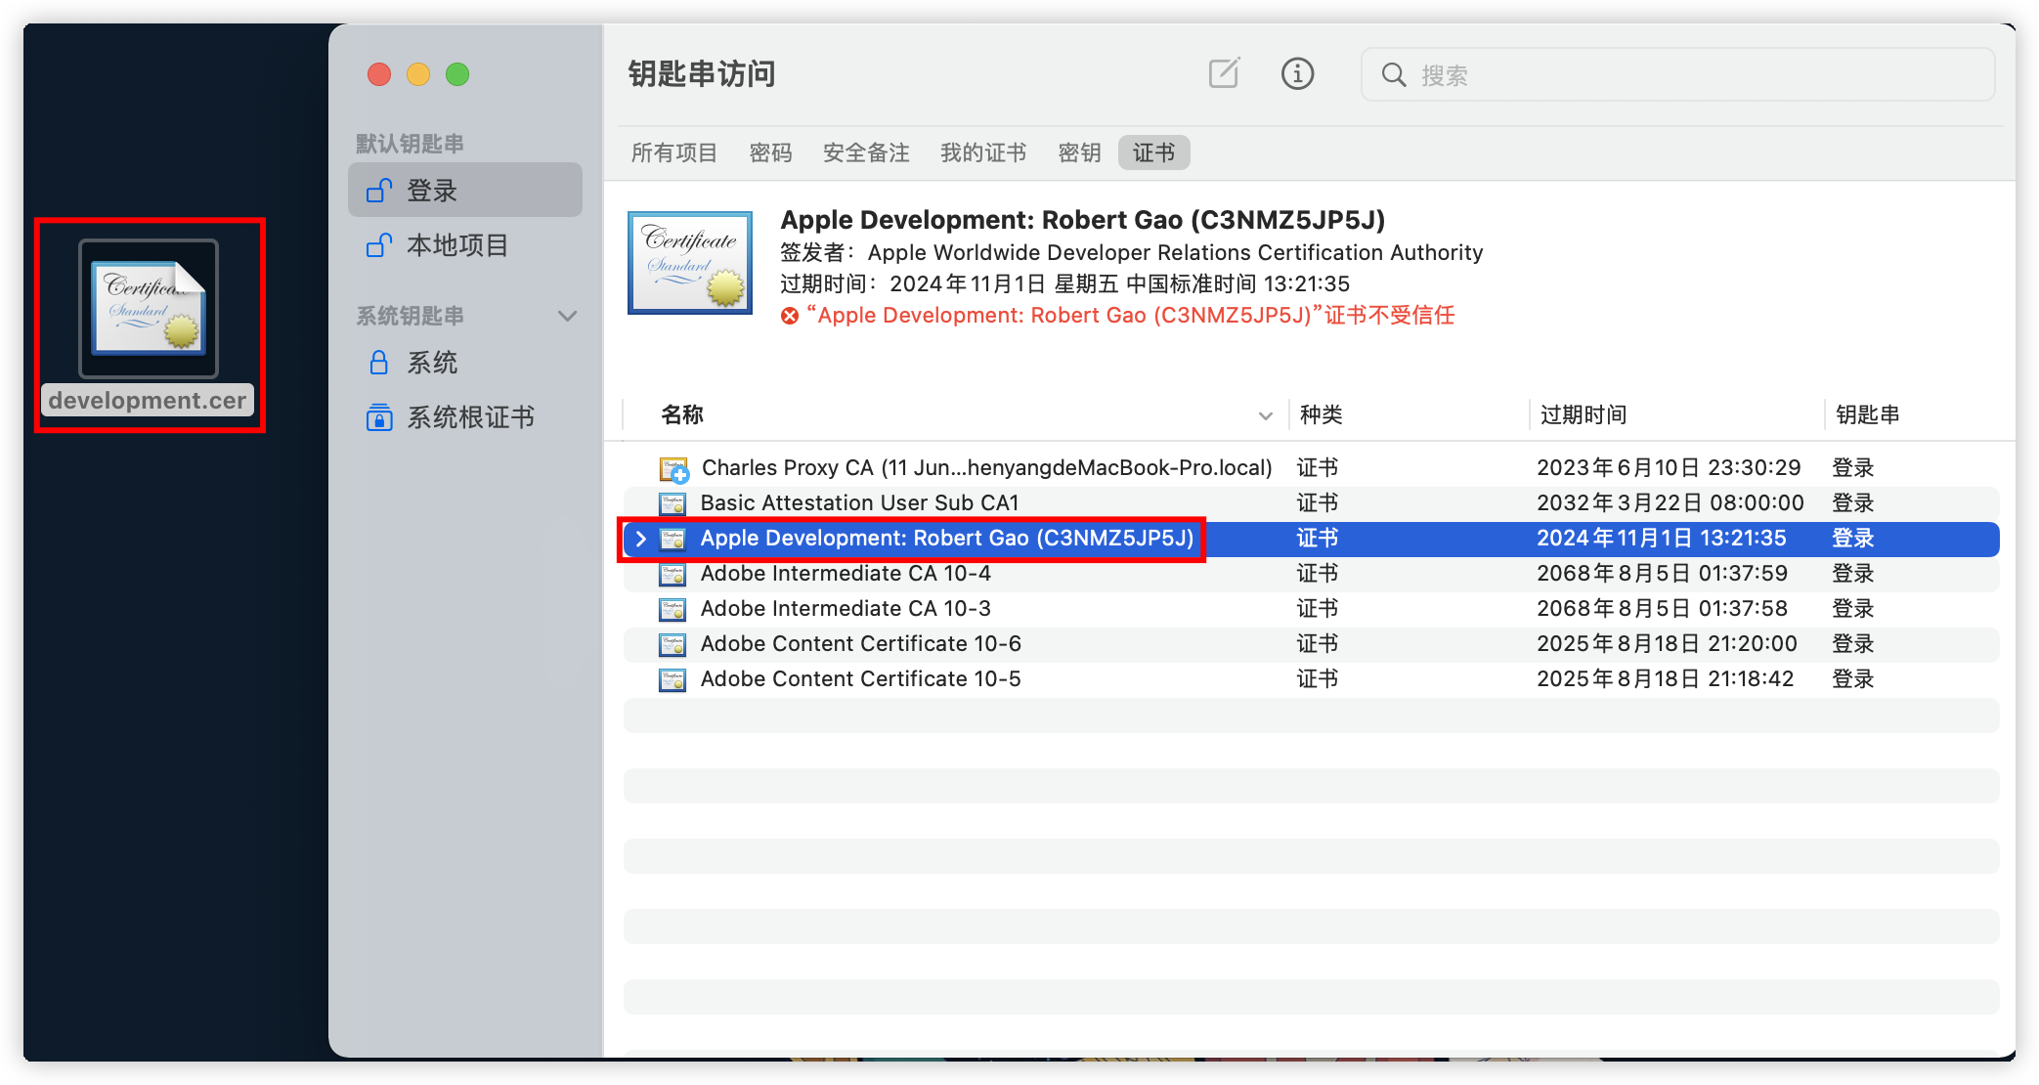Screen dimensions: 2039x1085
Task: Select Adobe Intermediate CA 10-3 row
Action: (x=1311, y=609)
